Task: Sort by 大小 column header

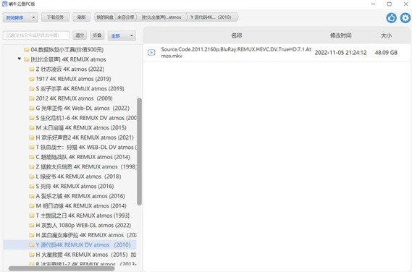Action: pyautogui.click(x=386, y=35)
